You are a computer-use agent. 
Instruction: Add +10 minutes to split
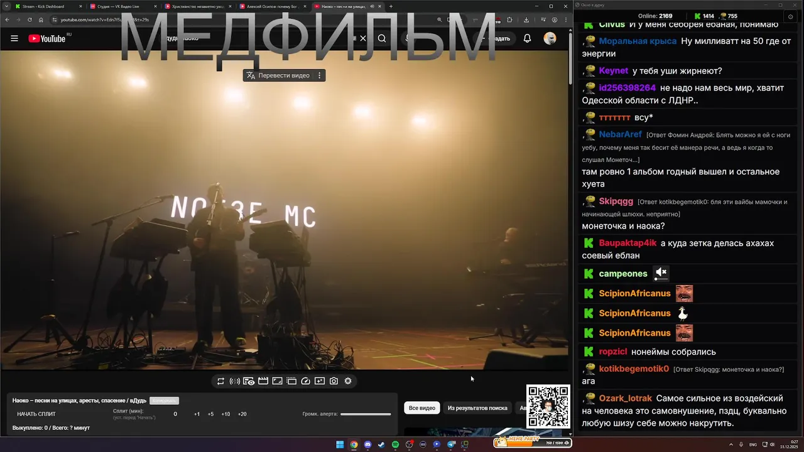tap(225, 414)
